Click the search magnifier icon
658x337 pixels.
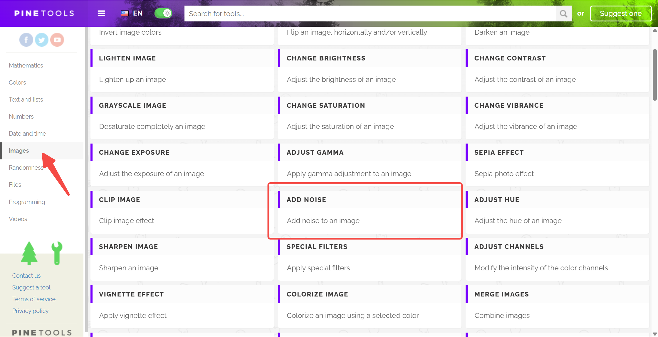563,14
